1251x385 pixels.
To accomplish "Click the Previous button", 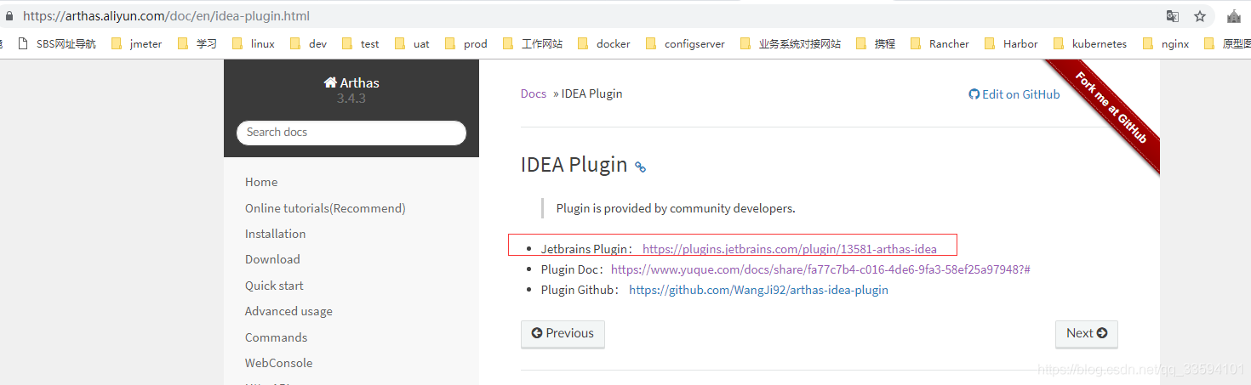I will (563, 334).
